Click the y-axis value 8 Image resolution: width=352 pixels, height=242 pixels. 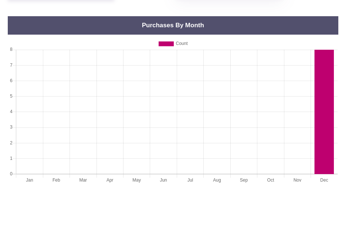coord(11,49)
